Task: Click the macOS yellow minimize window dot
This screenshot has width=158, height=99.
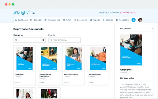Action: (10, 4)
